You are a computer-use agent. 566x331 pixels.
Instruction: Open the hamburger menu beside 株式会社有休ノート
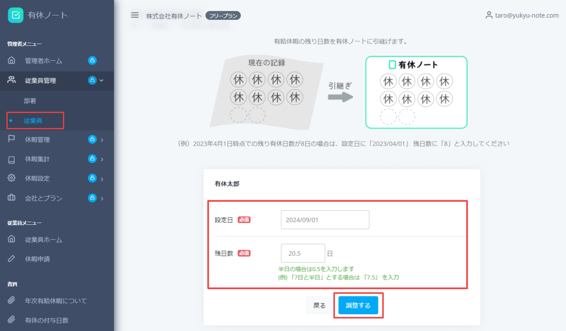tap(134, 15)
